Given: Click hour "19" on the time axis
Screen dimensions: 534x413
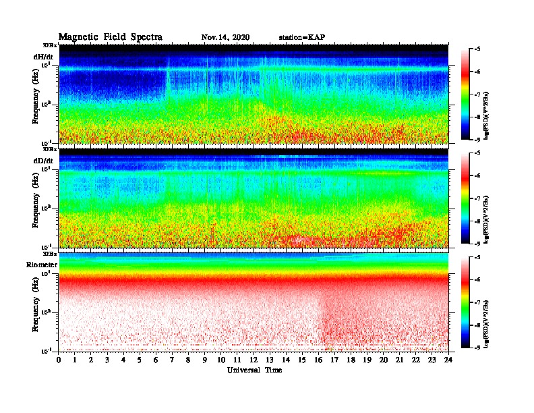Looking at the screenshot, I should (367, 360).
